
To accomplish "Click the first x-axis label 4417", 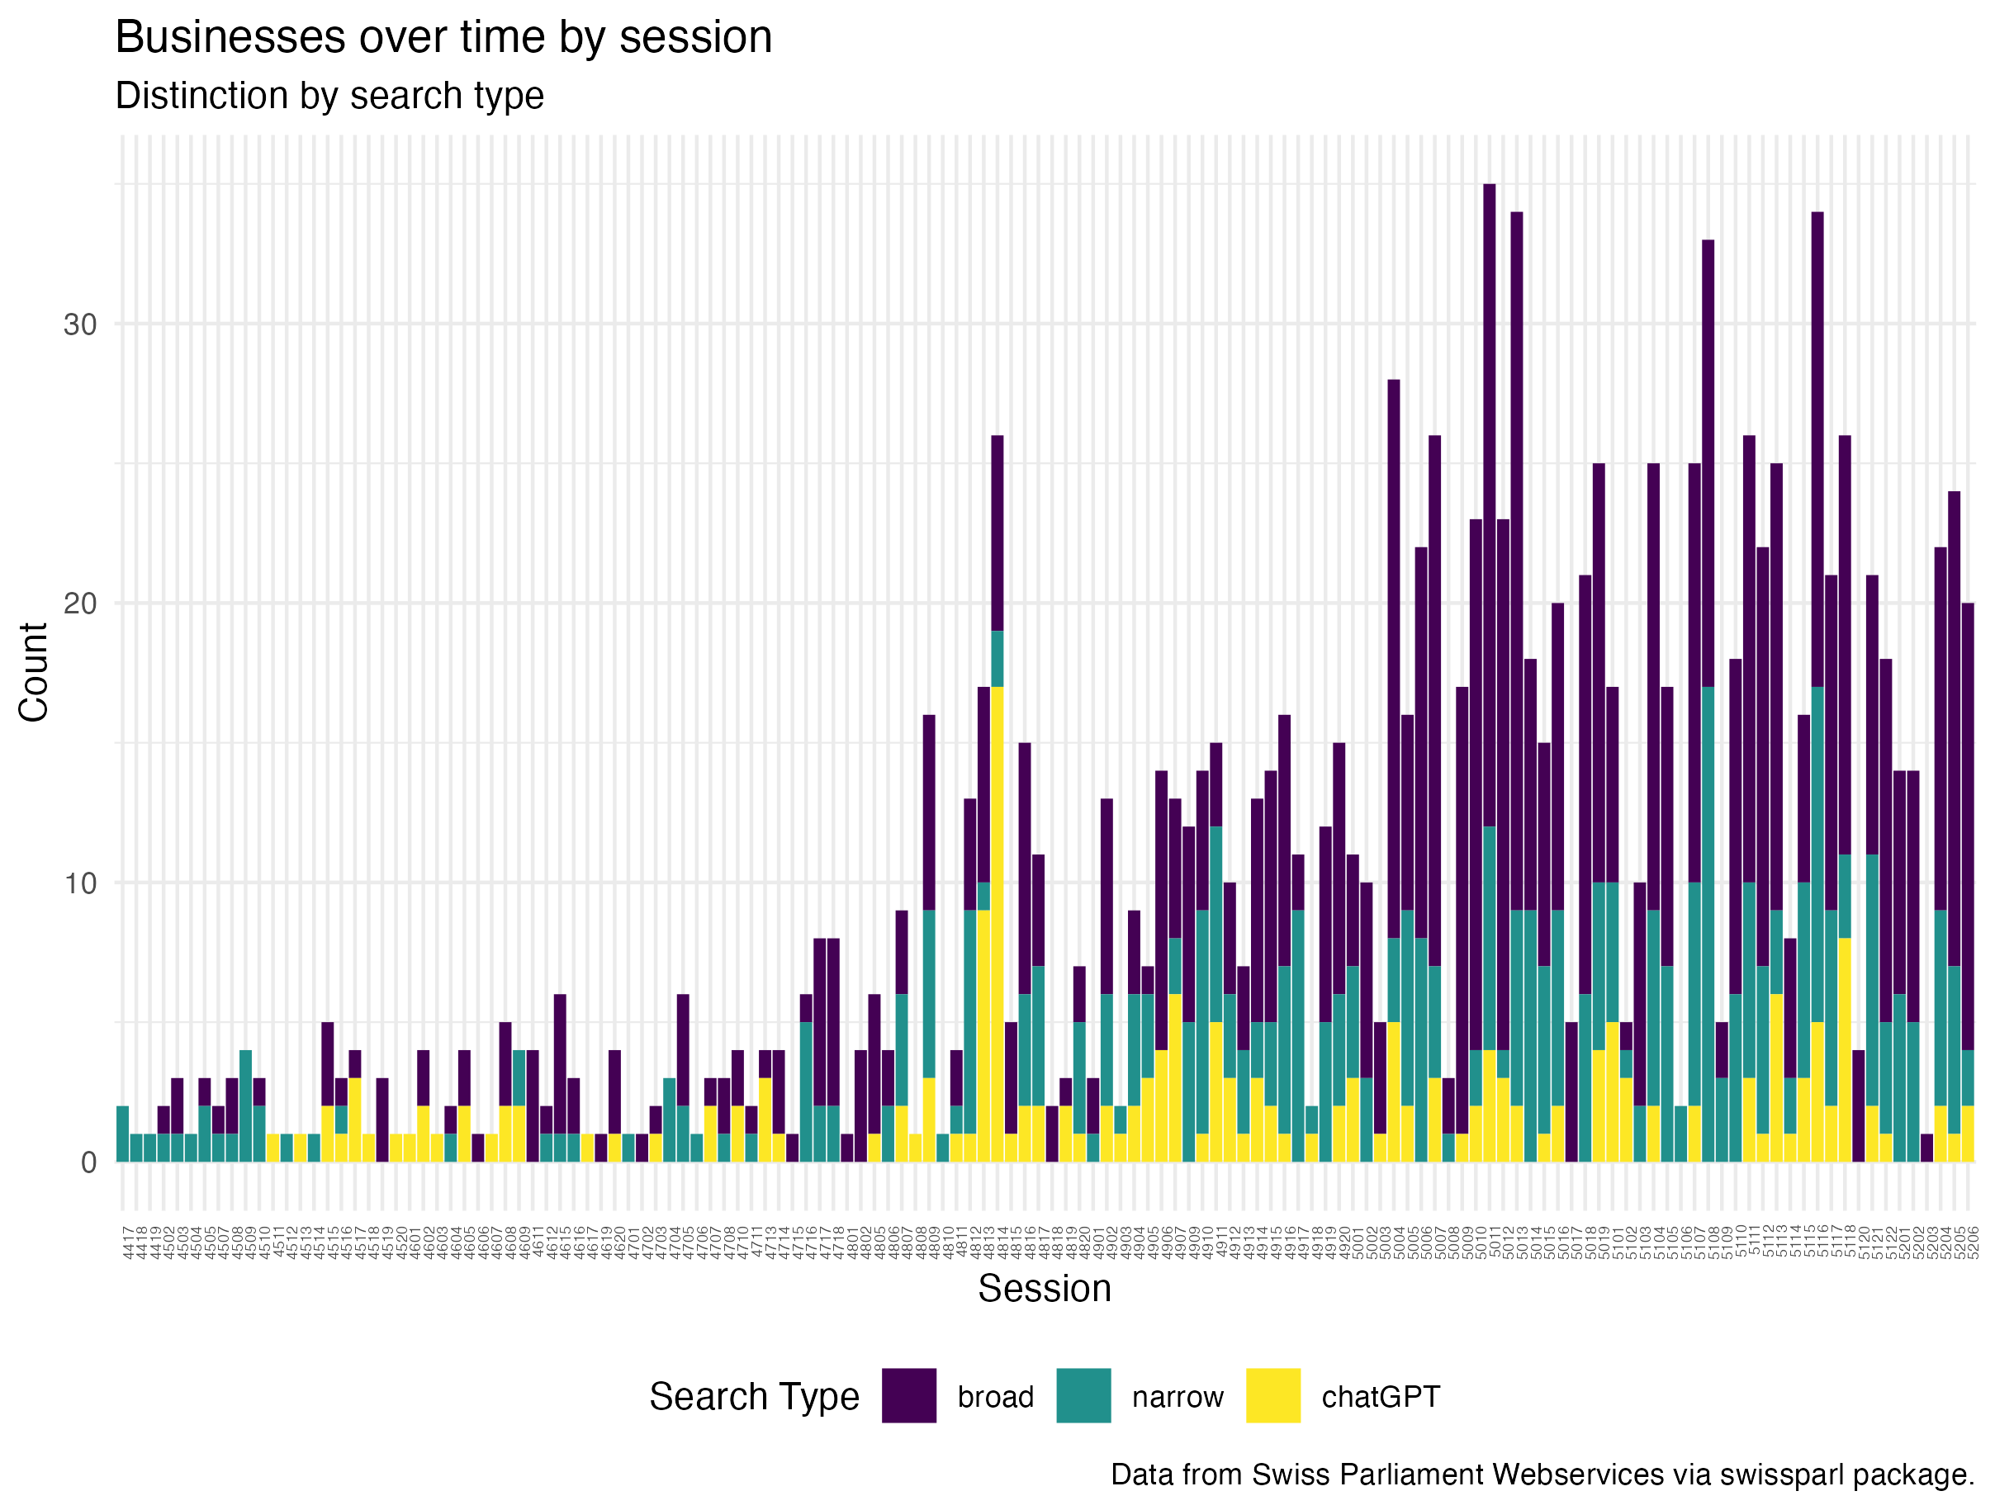I will (x=128, y=1242).
